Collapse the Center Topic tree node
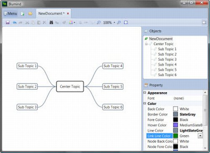Viewport: 210px width, 153px height. (x=146, y=44)
